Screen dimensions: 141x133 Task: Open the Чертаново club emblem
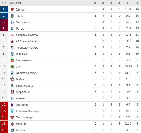[12, 22]
